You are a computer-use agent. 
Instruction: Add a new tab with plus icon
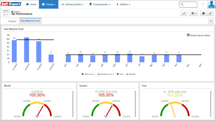pos(211,21)
